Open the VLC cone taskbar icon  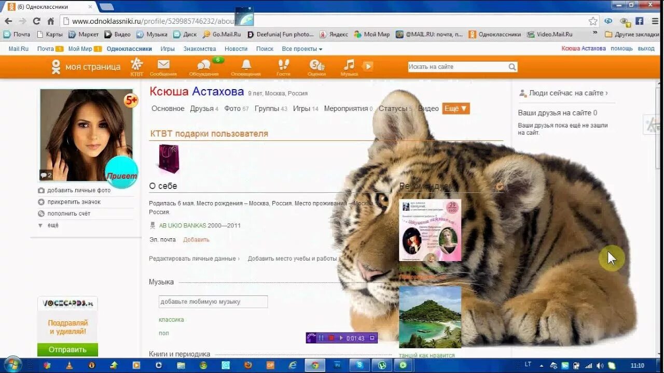click(69, 365)
